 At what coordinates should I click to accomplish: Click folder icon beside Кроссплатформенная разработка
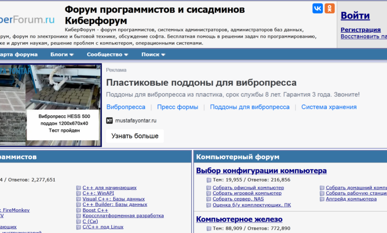[x=78, y=216]
